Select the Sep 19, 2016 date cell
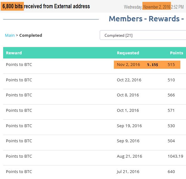The height and width of the screenshot is (179, 186). click(x=129, y=126)
